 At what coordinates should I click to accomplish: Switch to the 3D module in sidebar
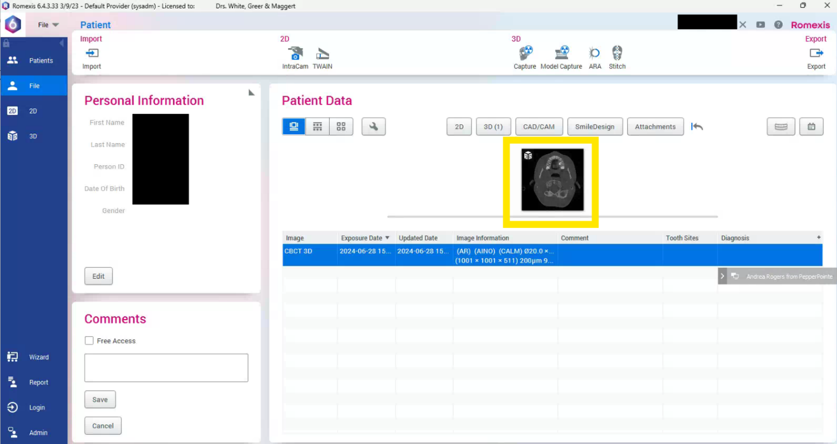33,136
